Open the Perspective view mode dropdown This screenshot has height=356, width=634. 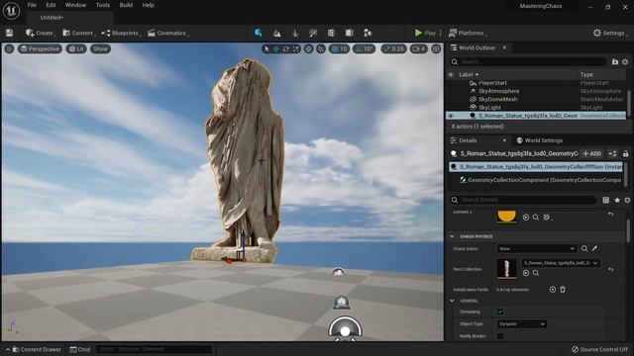(x=40, y=48)
